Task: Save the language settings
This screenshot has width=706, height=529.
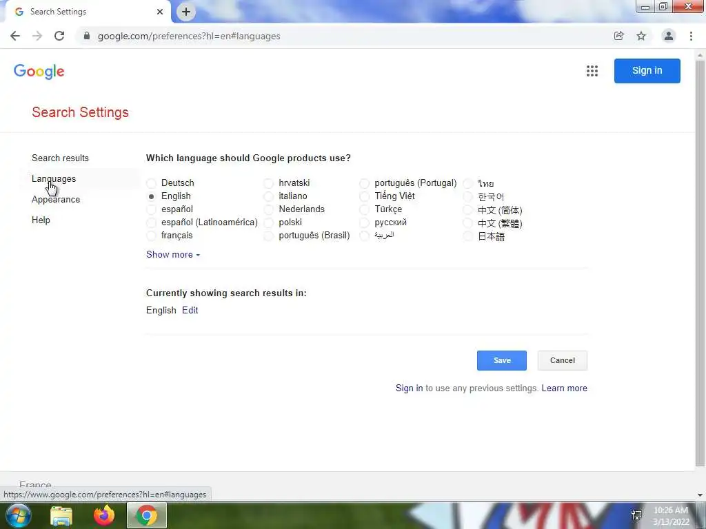Action: [x=502, y=360]
